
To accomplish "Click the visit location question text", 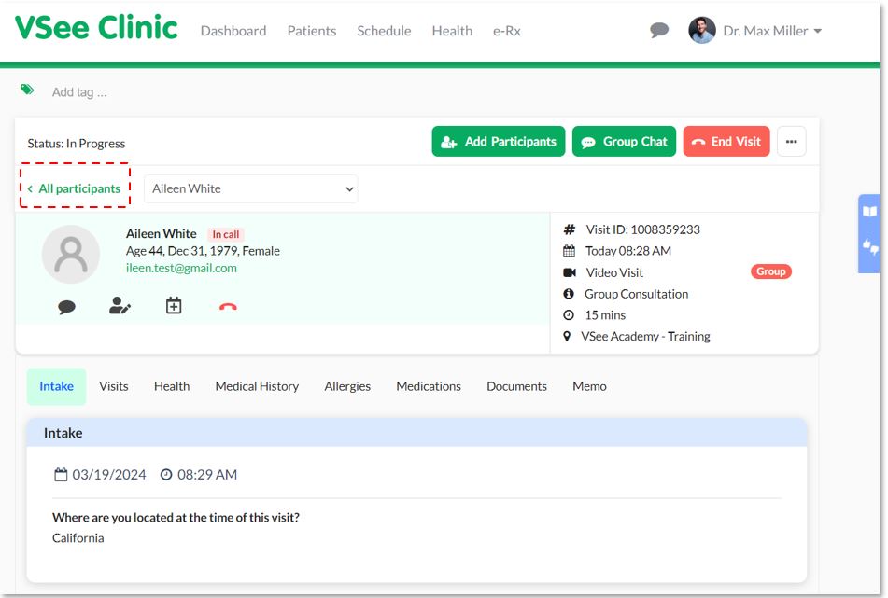I will [176, 518].
